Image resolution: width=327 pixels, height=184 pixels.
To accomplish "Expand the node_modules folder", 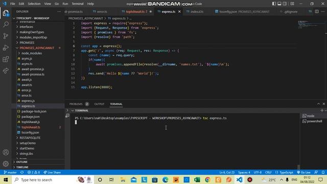I will [38, 53].
